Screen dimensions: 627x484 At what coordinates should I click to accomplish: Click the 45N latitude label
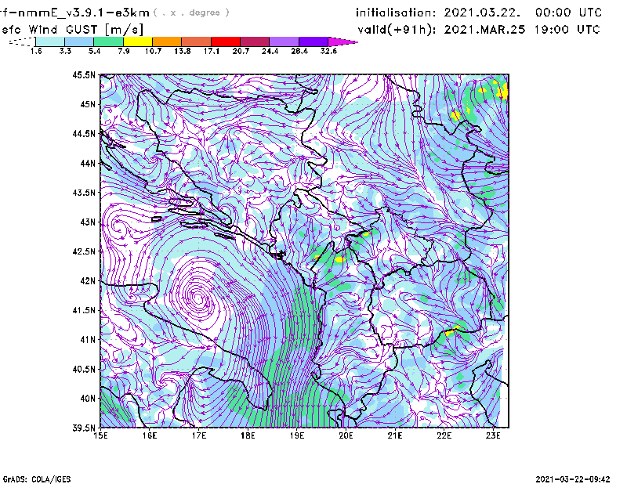point(88,104)
